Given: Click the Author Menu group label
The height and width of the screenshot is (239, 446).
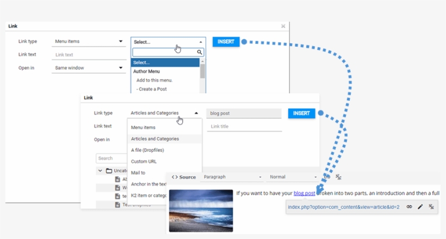Looking at the screenshot, I should (146, 72).
